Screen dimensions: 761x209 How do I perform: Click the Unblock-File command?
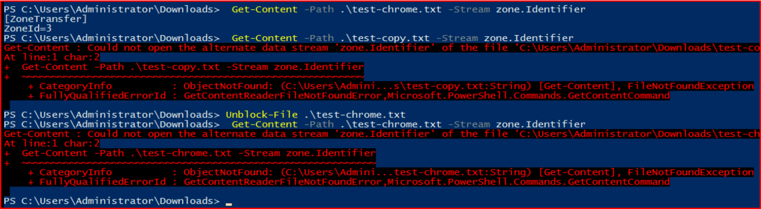coord(261,115)
